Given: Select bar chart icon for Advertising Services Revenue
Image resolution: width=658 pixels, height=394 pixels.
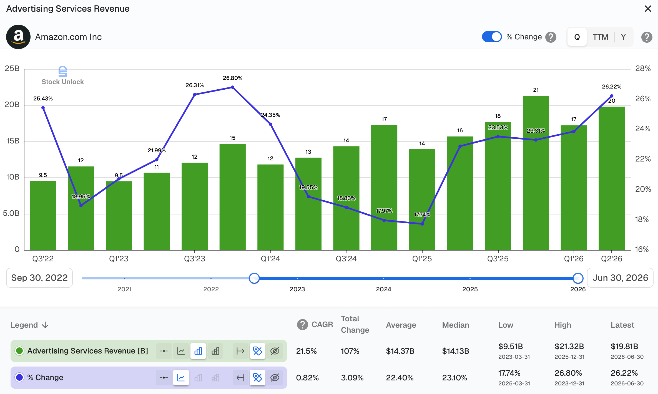Looking at the screenshot, I should coord(198,351).
